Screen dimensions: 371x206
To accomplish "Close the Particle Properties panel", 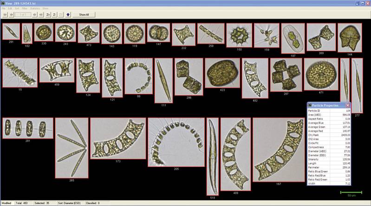I will tap(348, 105).
